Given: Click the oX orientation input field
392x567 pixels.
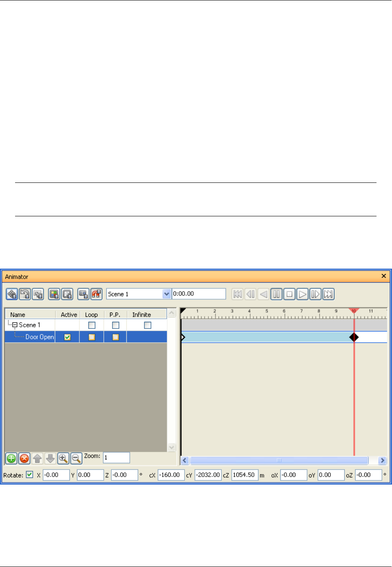Looking at the screenshot, I should (x=293, y=475).
